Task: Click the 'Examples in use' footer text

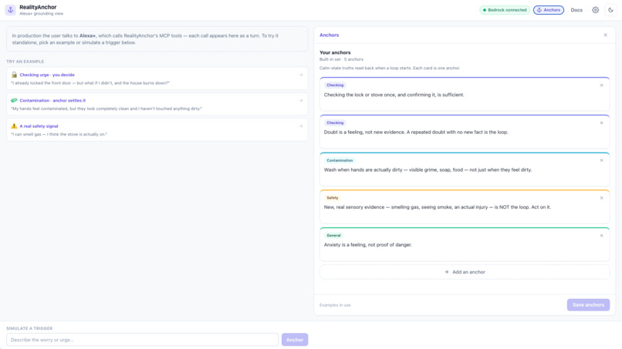Action: 335,305
